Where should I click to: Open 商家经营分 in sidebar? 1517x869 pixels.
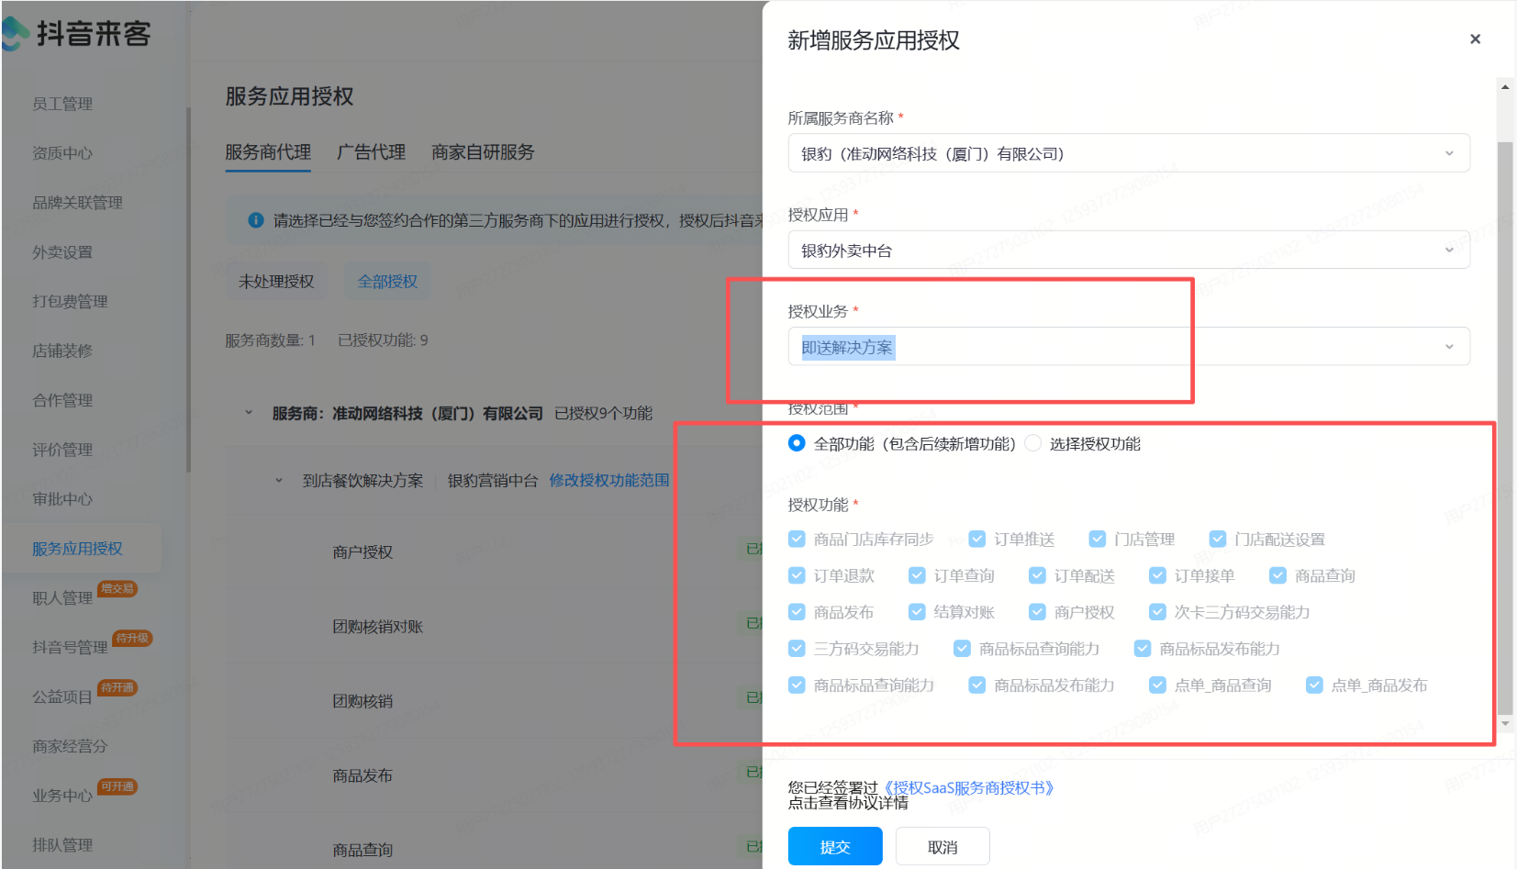tap(70, 747)
